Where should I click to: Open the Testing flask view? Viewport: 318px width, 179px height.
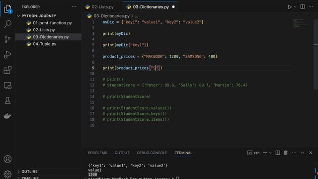[x=7, y=100]
